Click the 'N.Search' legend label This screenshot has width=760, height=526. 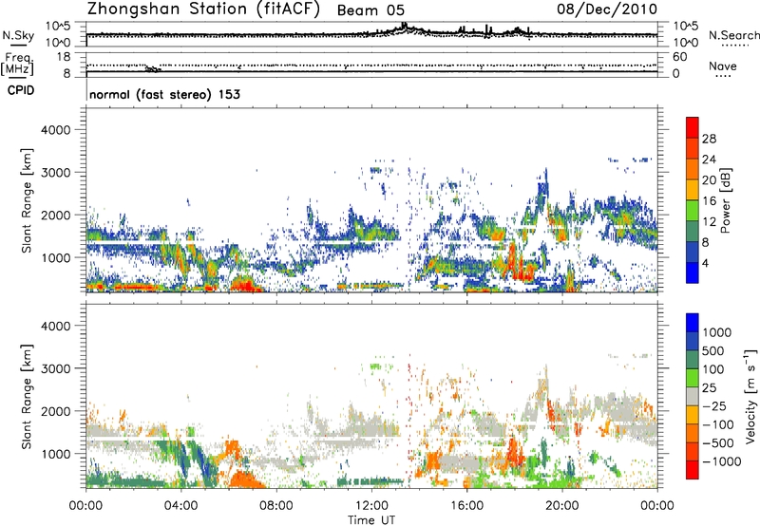click(734, 35)
